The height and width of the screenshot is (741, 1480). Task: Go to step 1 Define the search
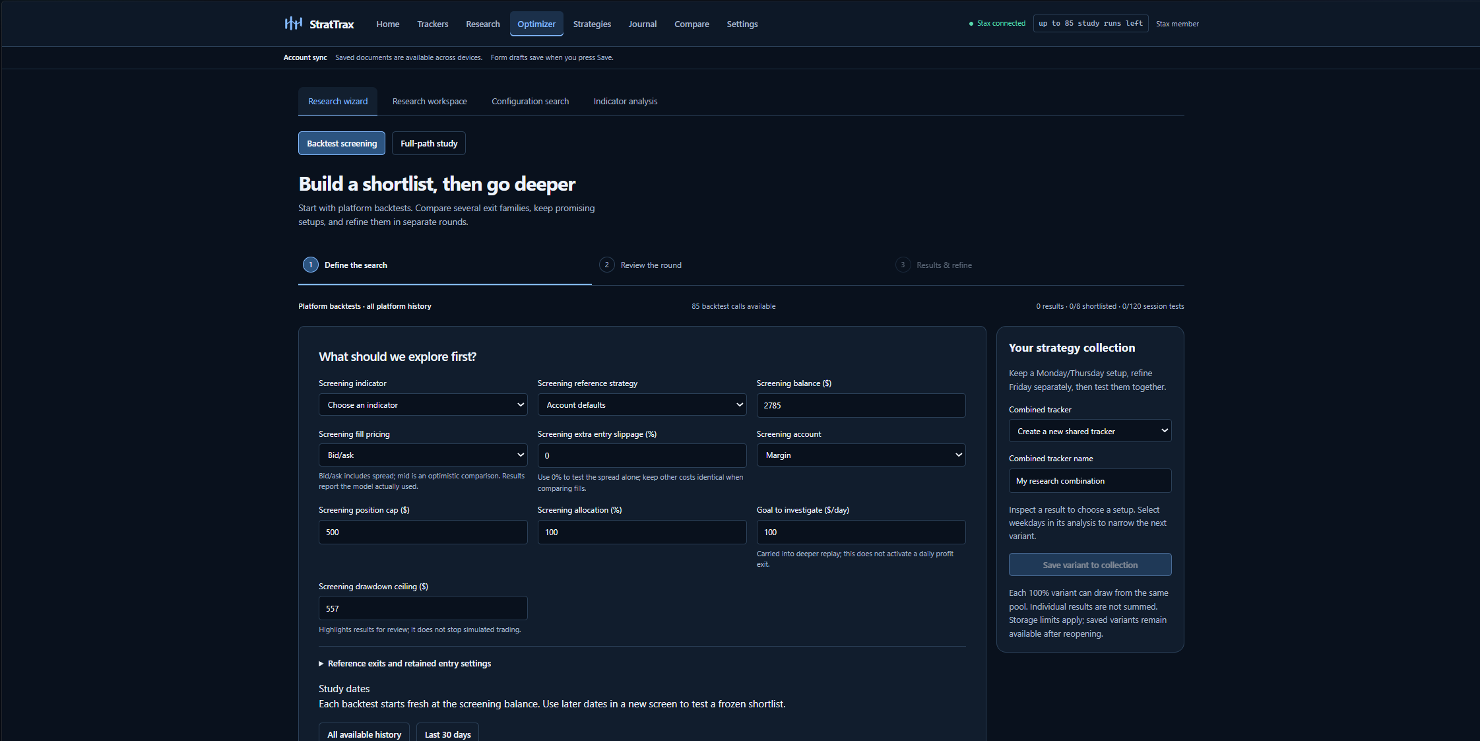(445, 265)
